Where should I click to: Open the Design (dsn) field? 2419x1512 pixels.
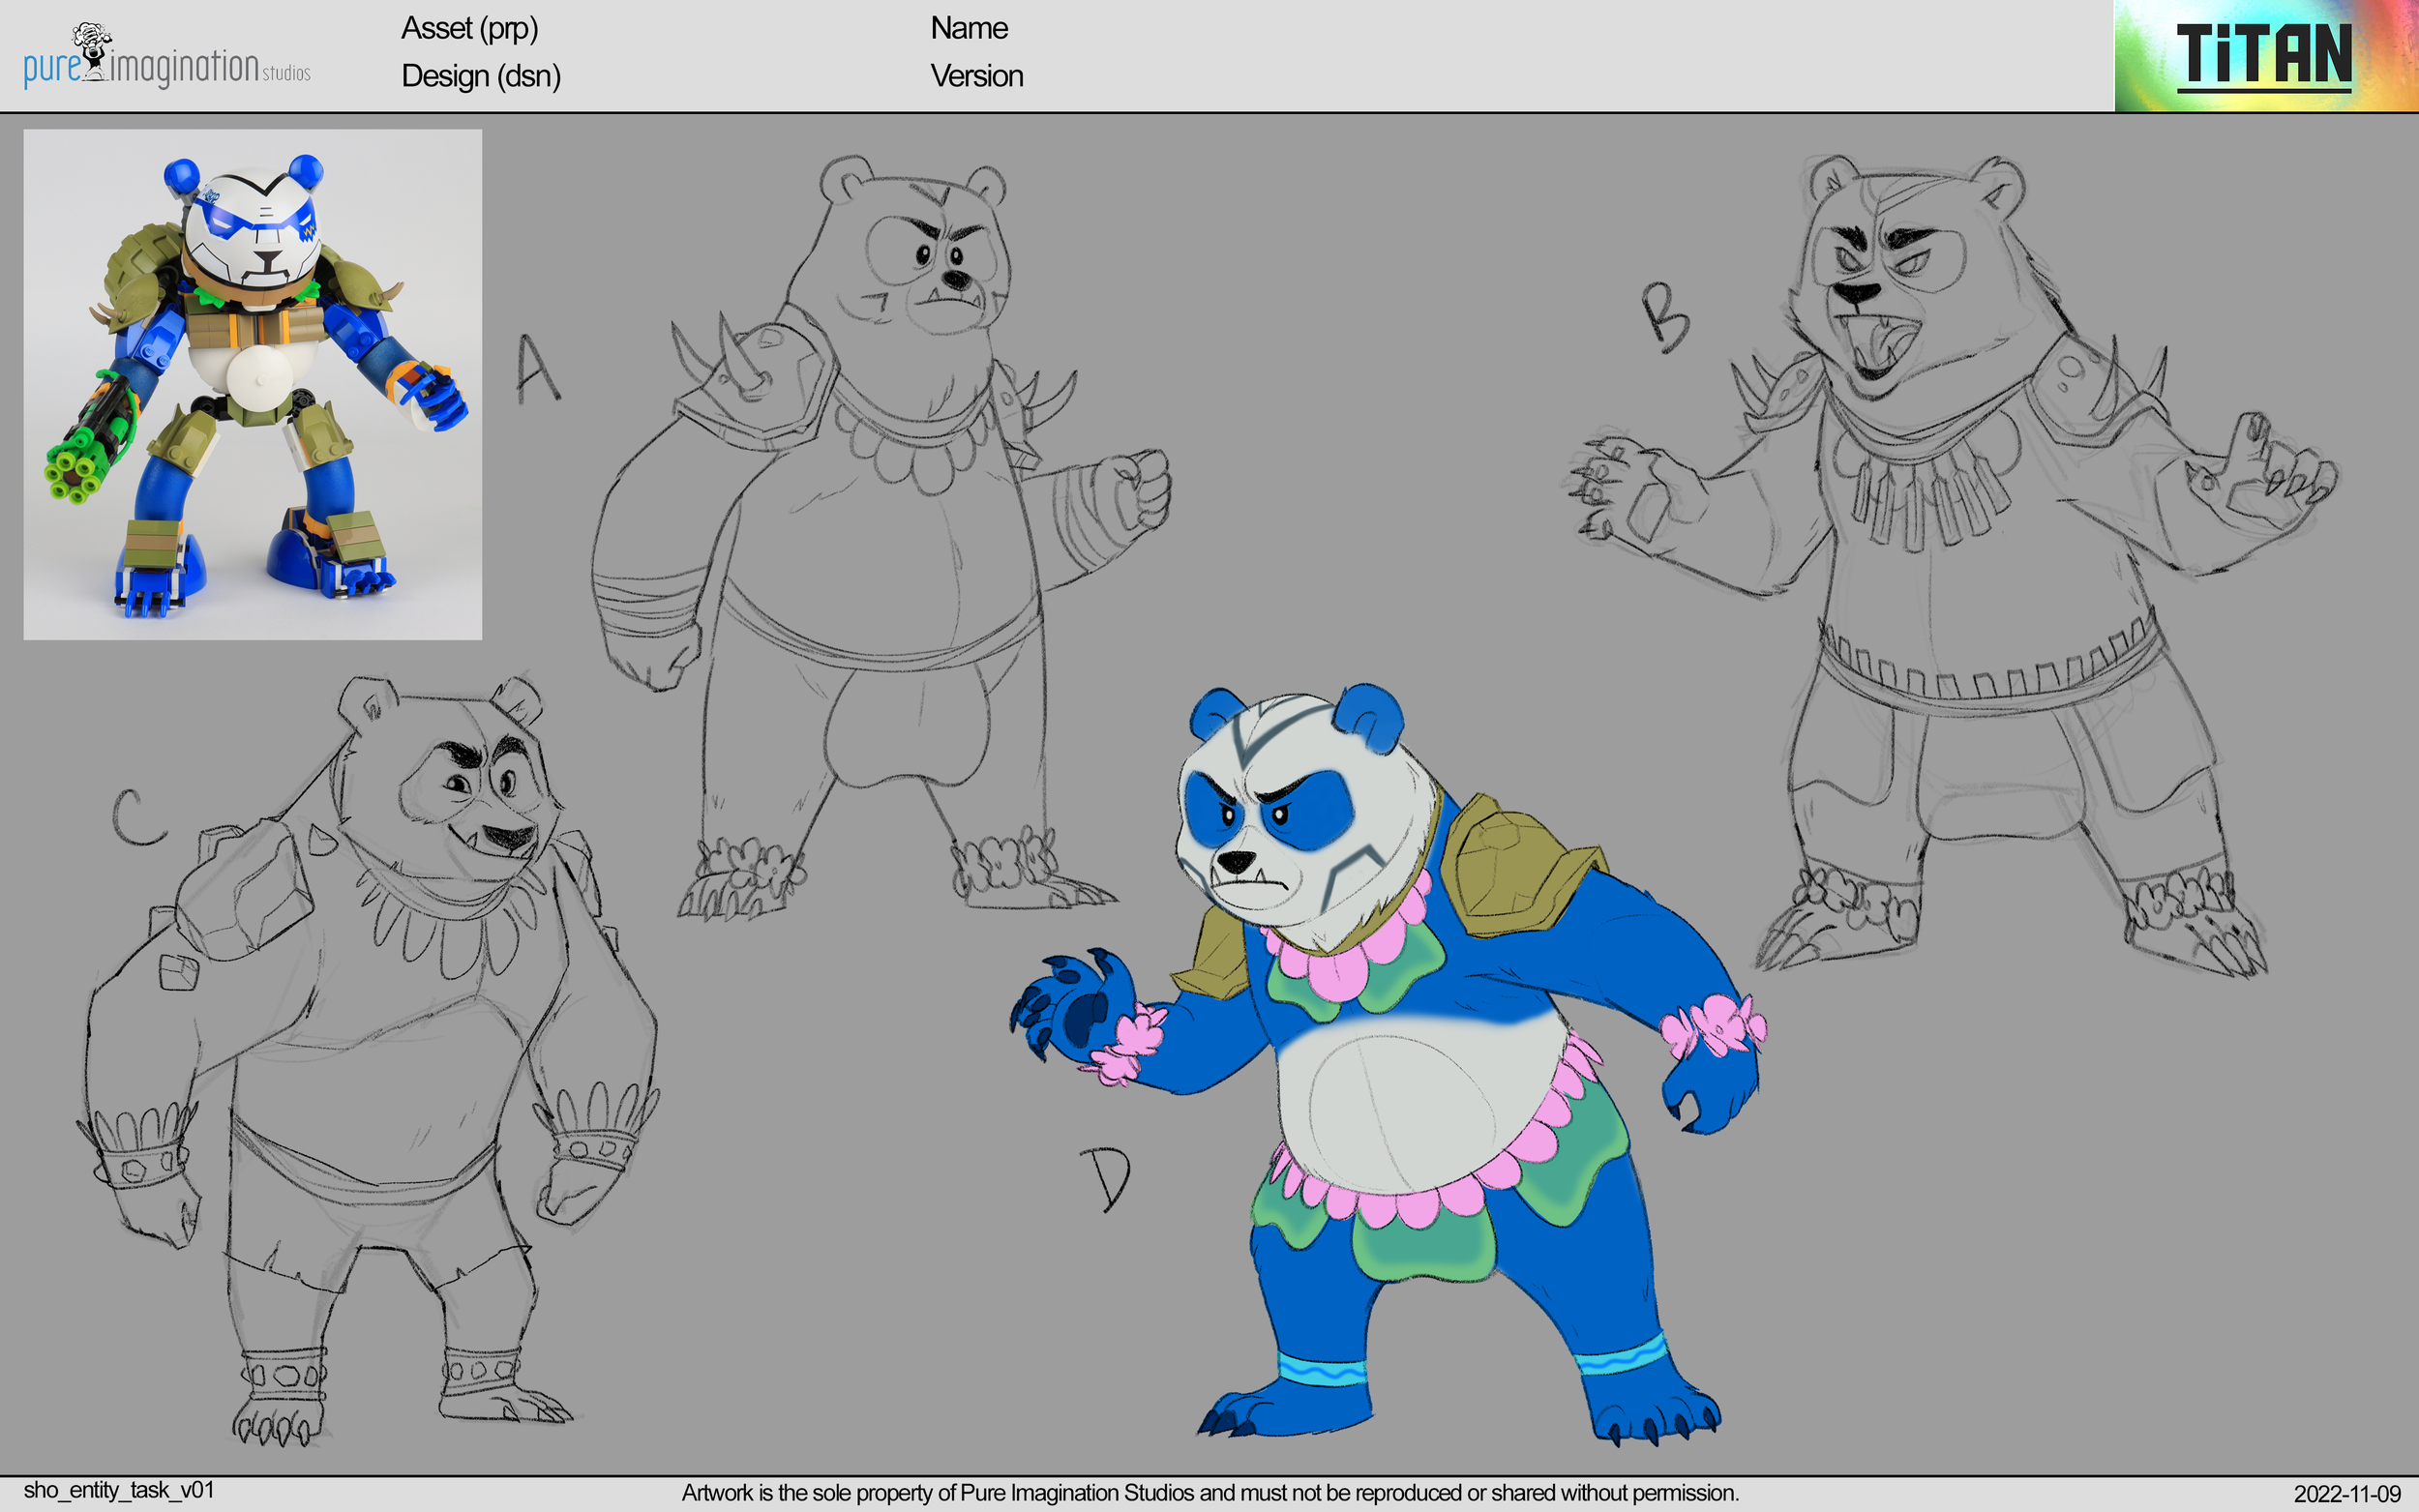[481, 76]
